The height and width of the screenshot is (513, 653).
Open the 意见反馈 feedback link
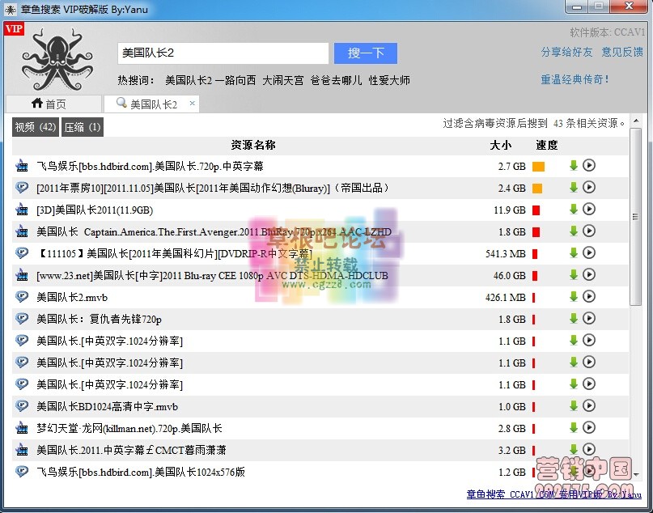(x=621, y=51)
